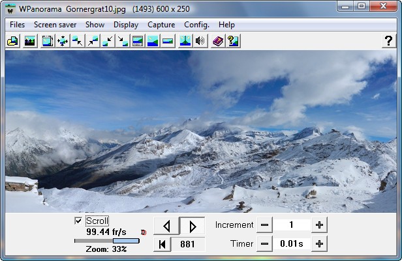
Task: Click the full-size landscape picture icon
Action: coord(153,41)
